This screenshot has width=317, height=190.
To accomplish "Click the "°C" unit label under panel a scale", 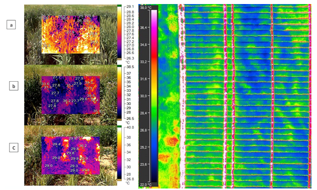I will pyautogui.click(x=128, y=62).
